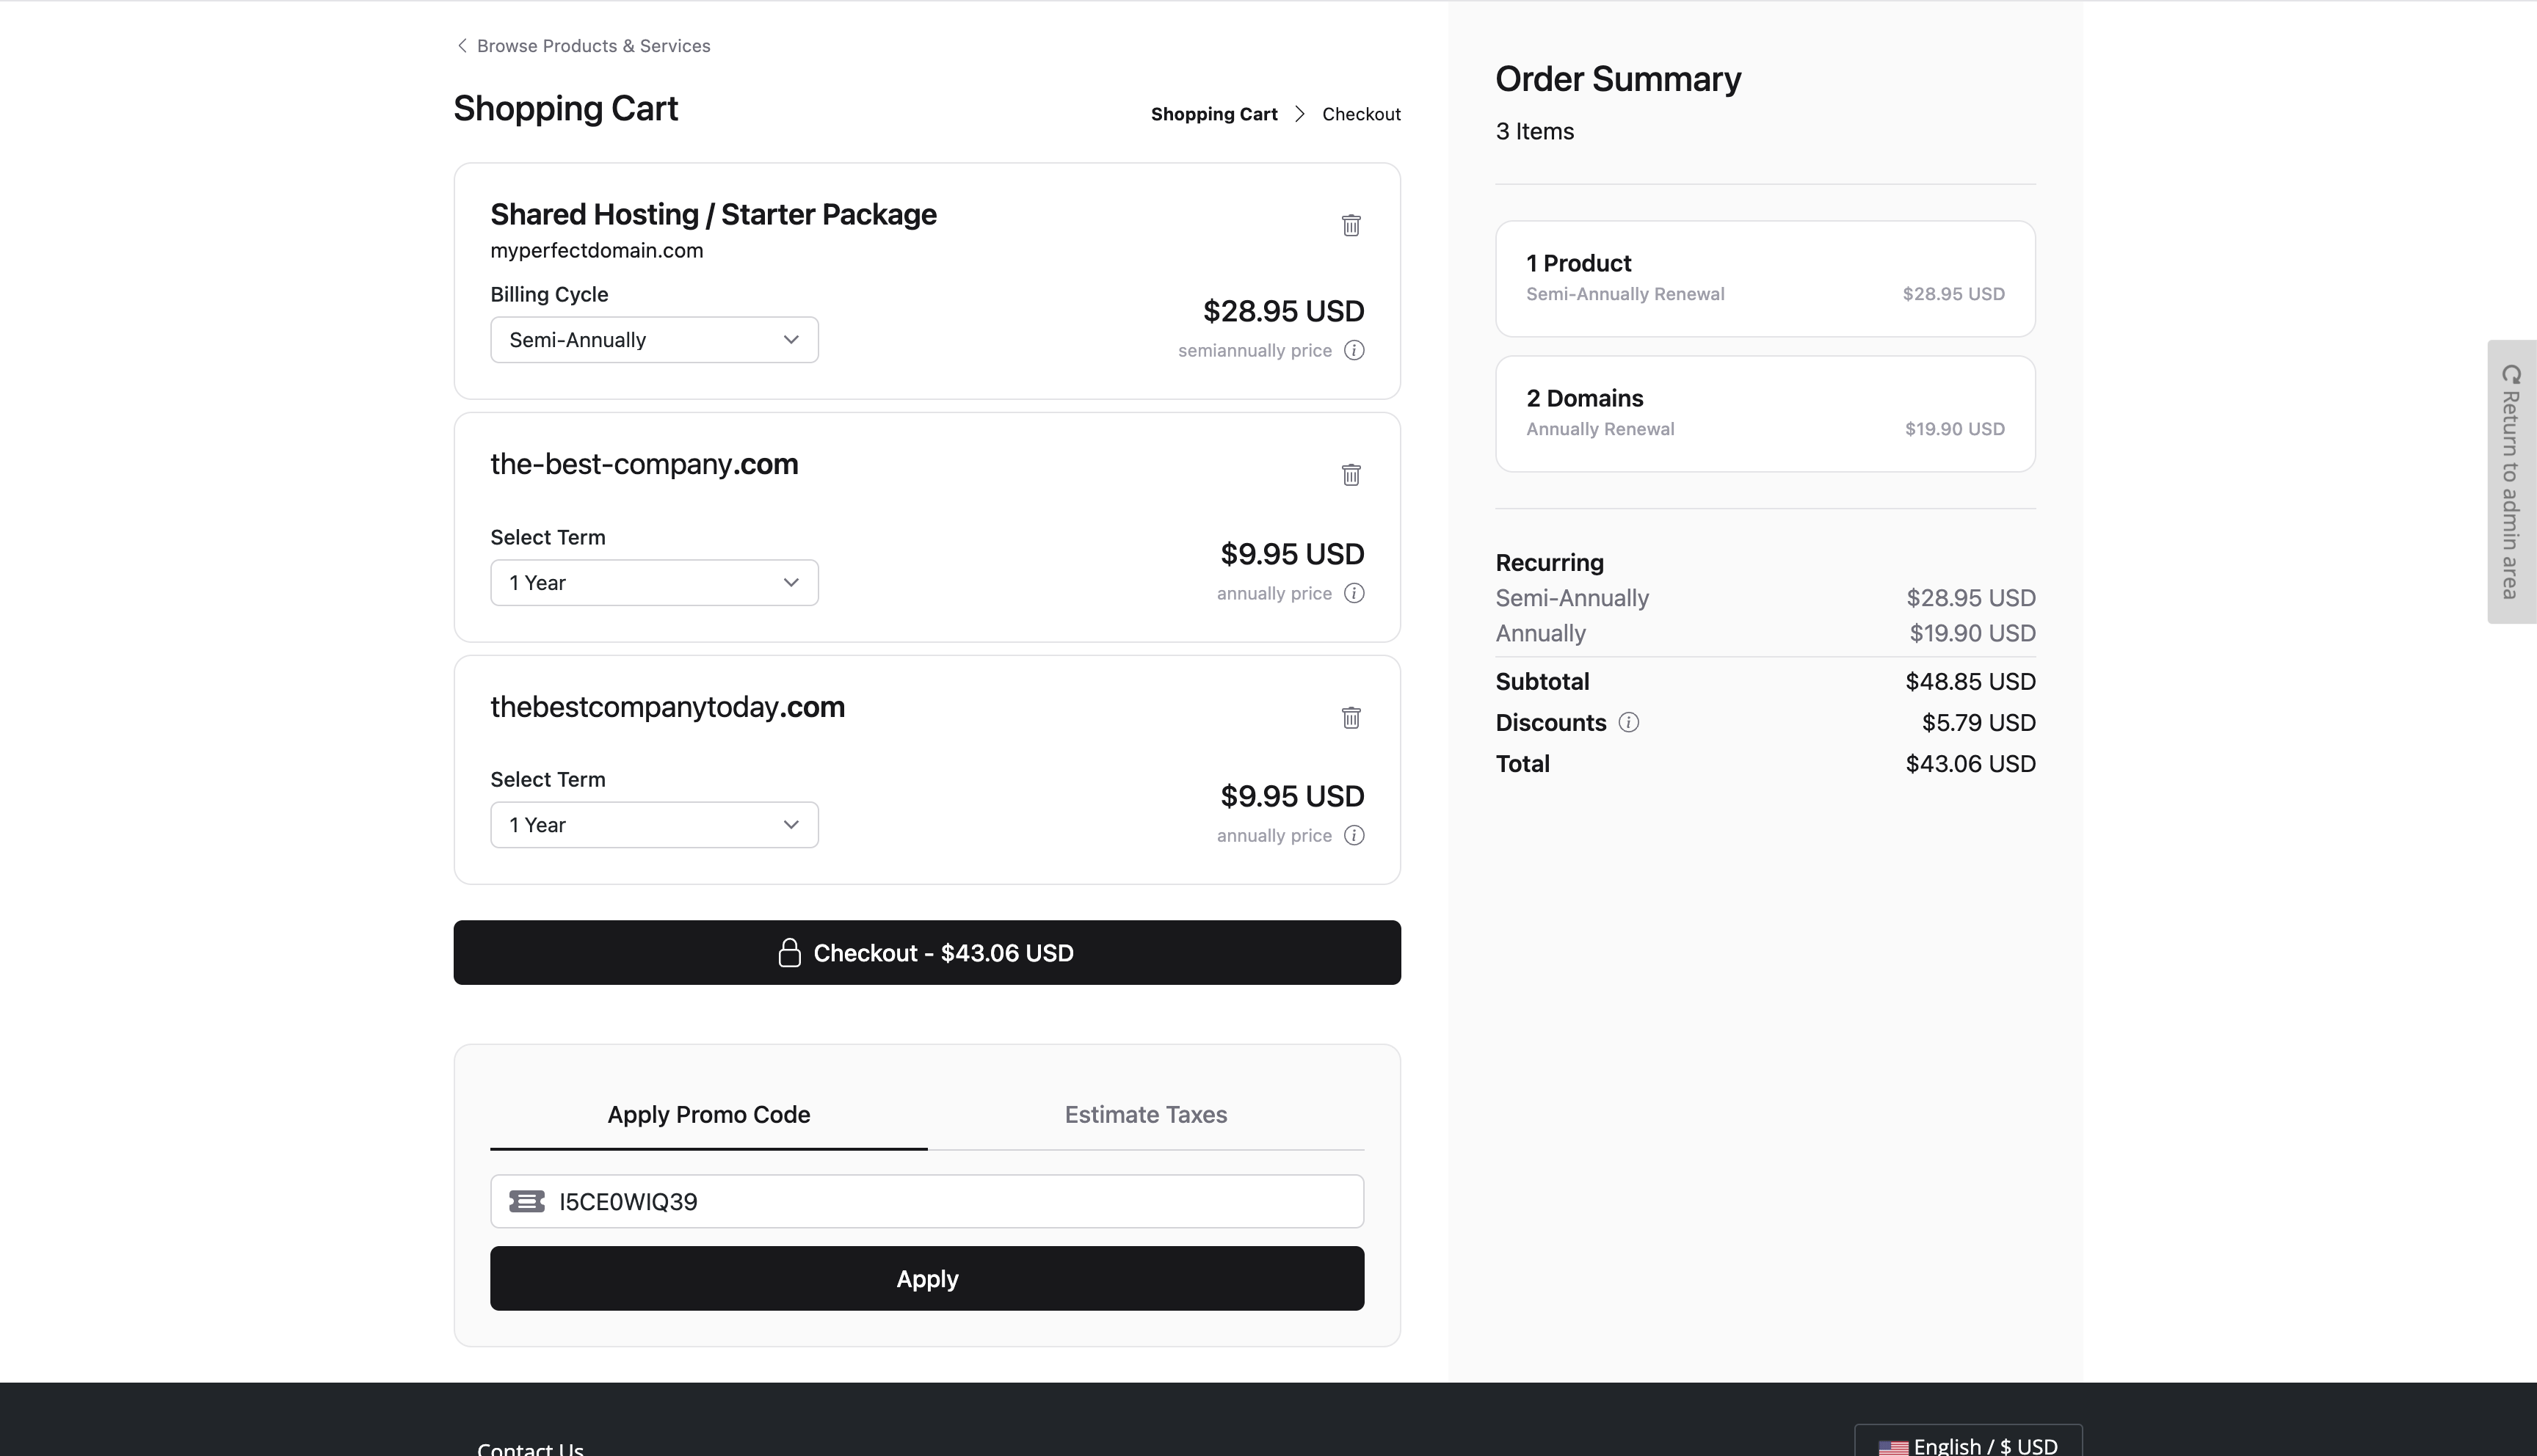
Task: Click the Shopping Cart breadcrumb step
Action: click(x=1213, y=114)
